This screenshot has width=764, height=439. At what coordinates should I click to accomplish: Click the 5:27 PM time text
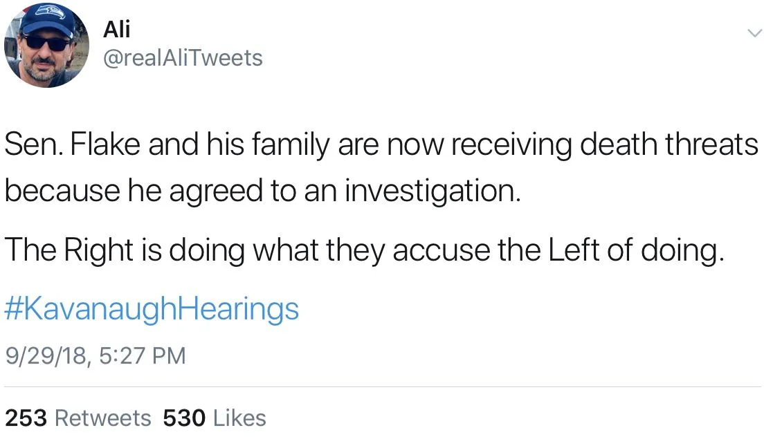point(143,356)
